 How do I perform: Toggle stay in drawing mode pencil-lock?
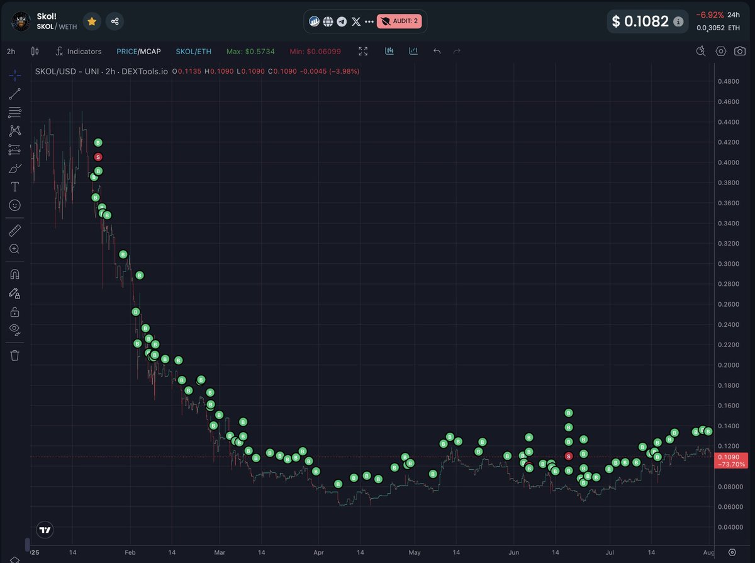pos(14,293)
